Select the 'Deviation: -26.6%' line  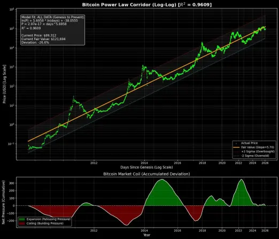[35, 42]
